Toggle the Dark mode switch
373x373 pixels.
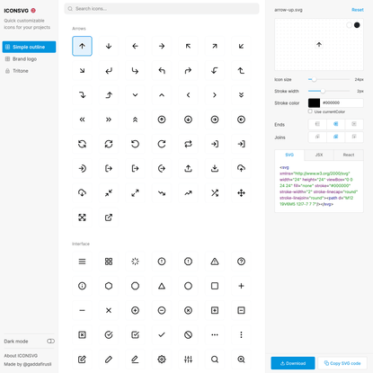coord(50,342)
